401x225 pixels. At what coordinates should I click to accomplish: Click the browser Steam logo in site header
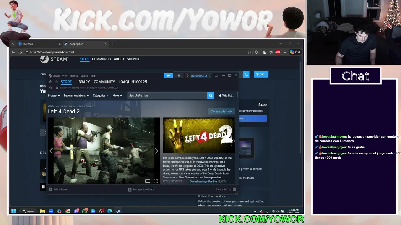click(x=54, y=59)
